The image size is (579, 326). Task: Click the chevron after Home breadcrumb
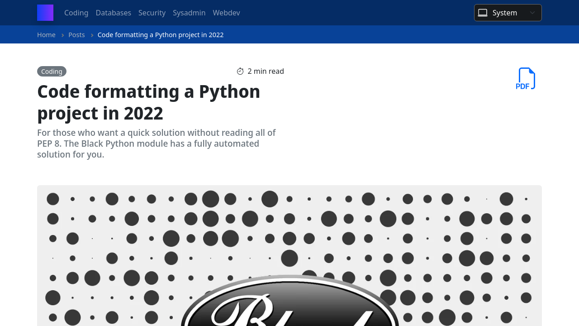coord(62,34)
